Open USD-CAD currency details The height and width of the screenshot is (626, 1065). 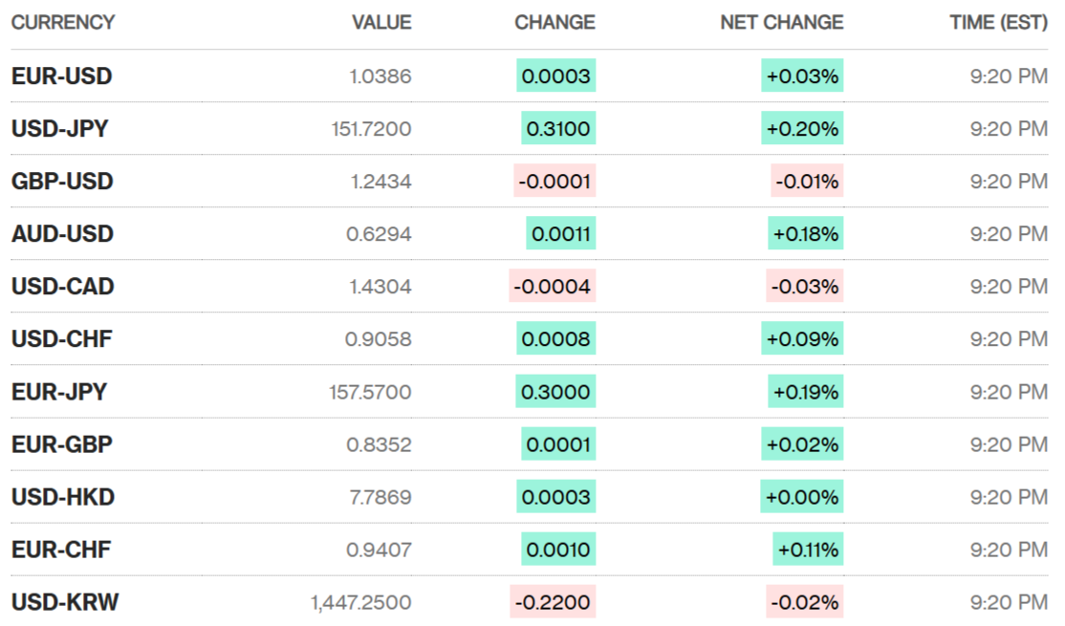click(x=62, y=287)
